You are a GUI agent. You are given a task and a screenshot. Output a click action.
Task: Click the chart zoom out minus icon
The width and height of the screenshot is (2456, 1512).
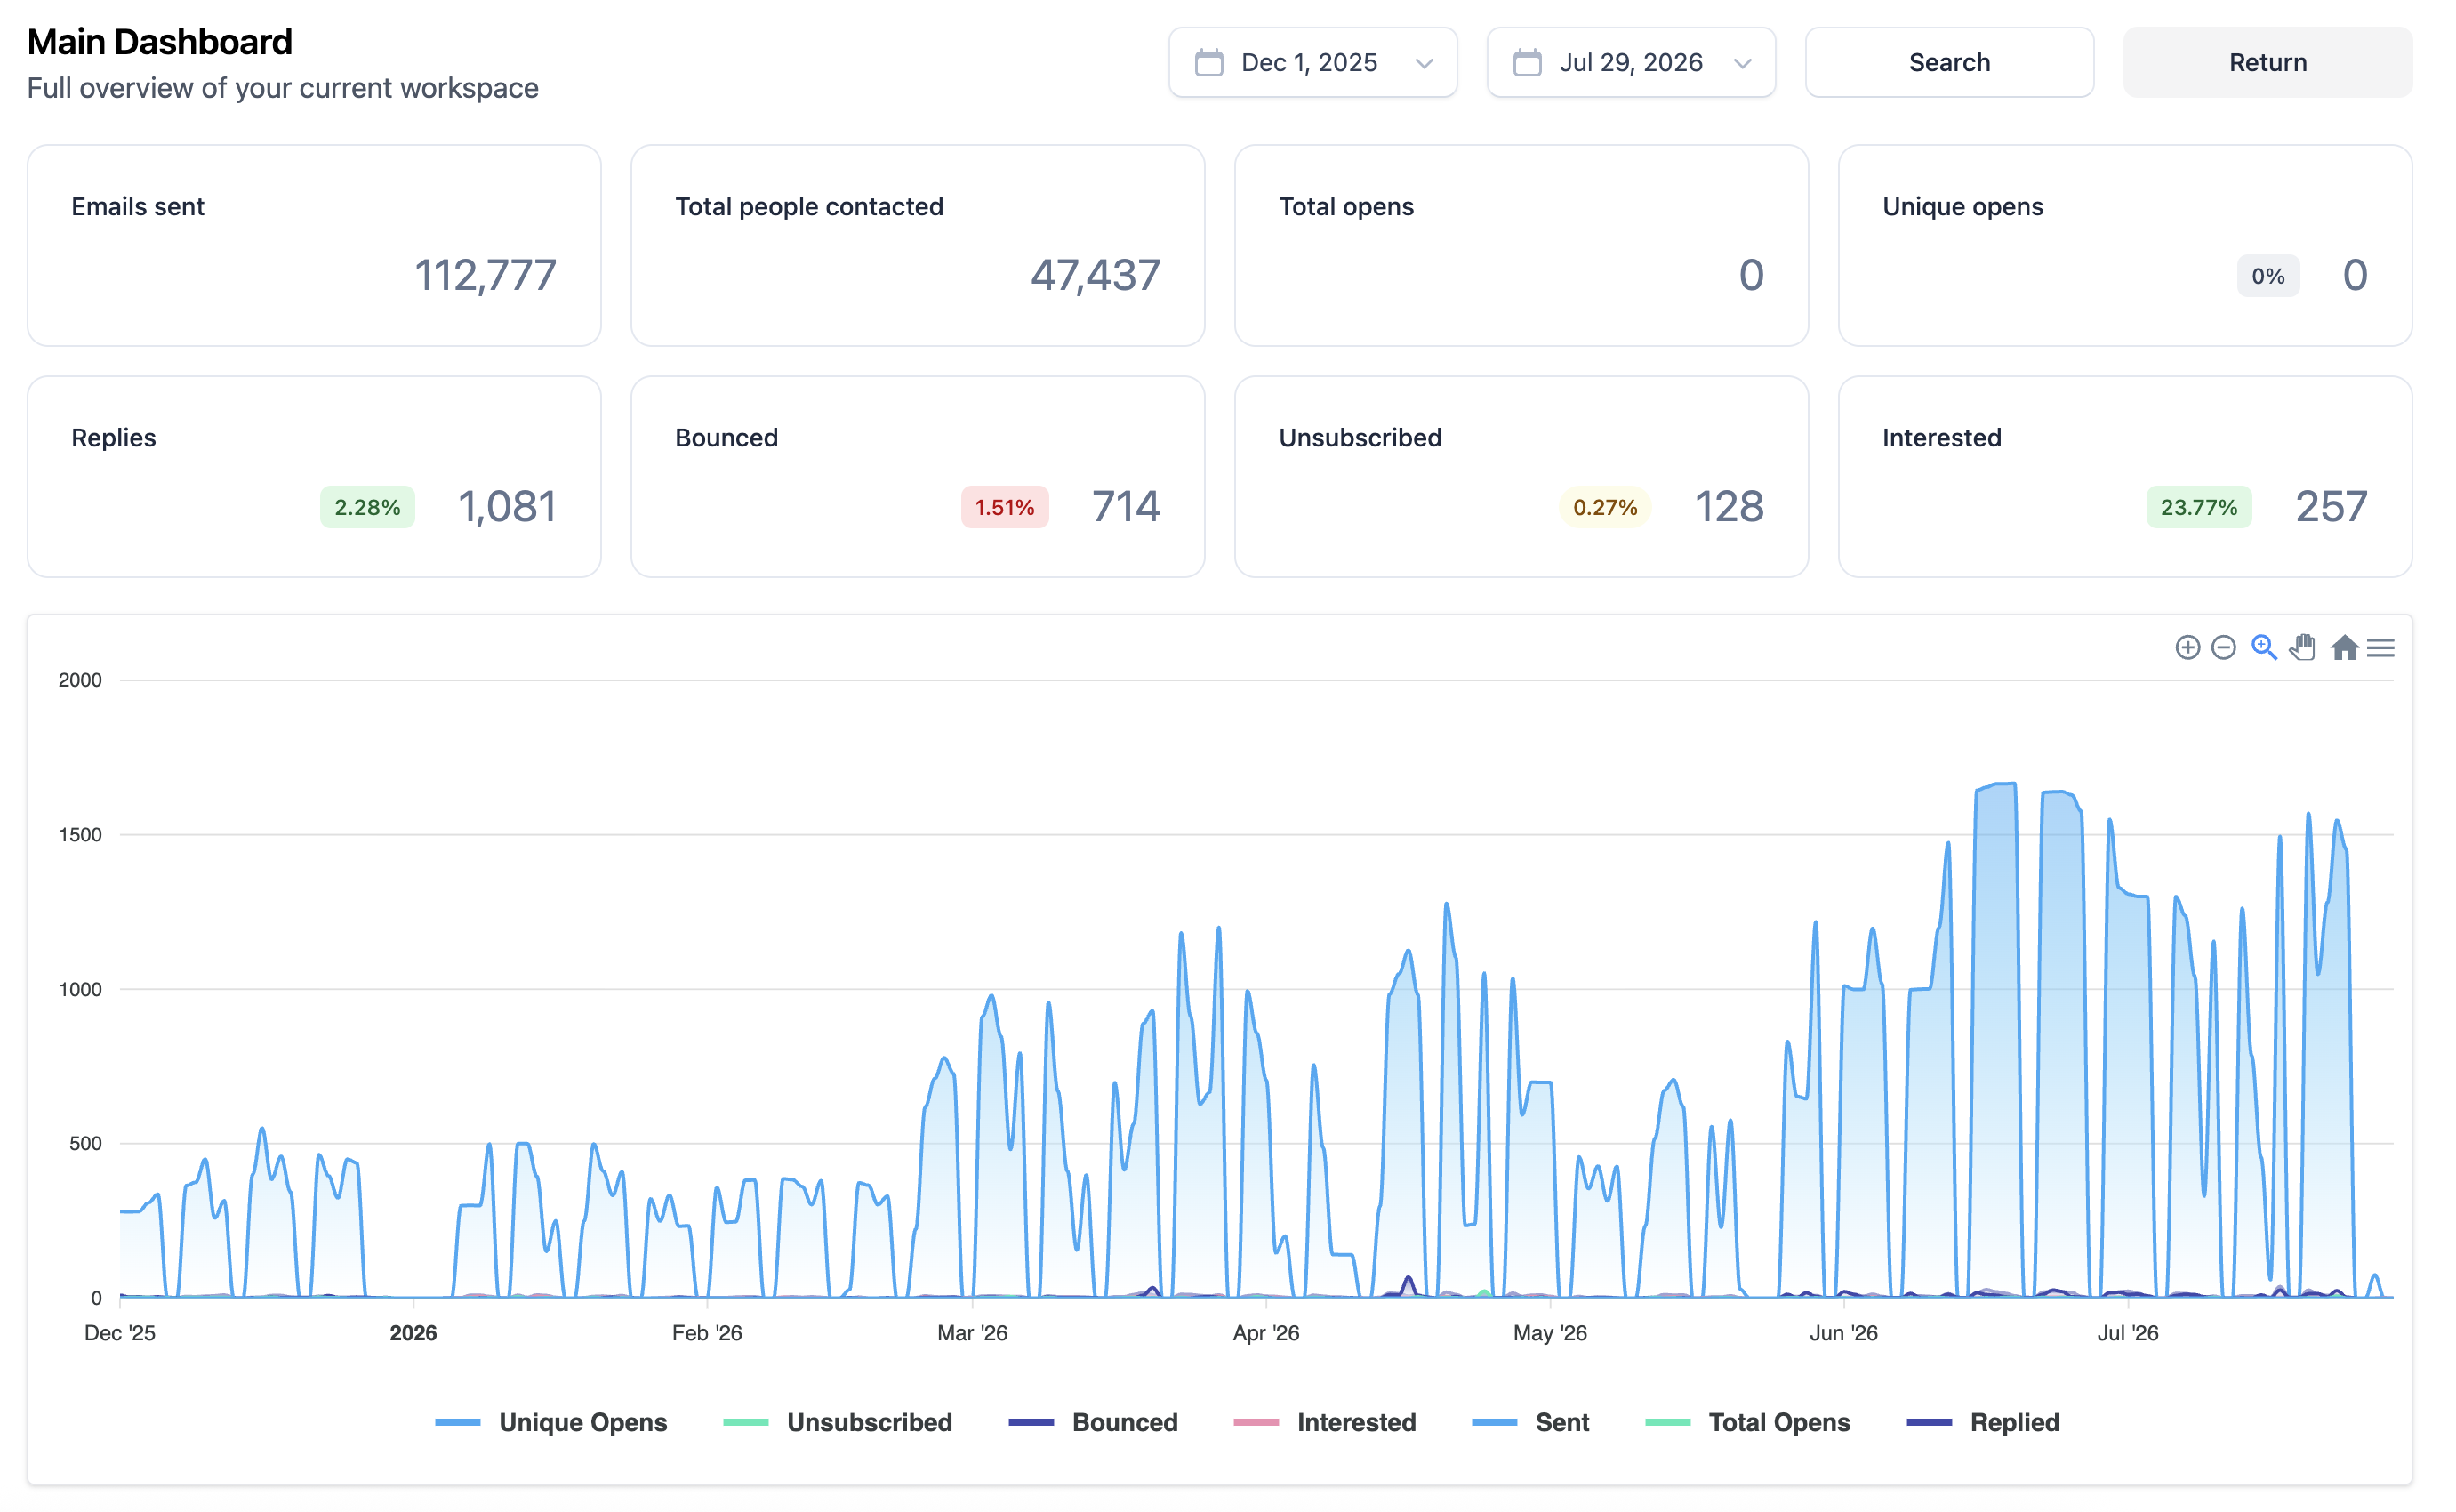coord(2223,648)
